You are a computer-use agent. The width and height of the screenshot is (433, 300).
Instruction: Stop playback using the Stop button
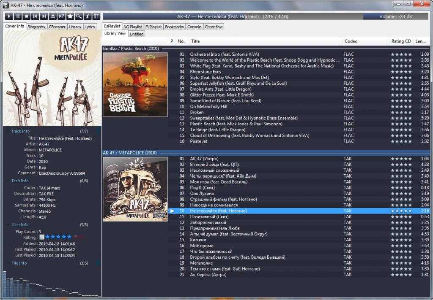pos(26,16)
